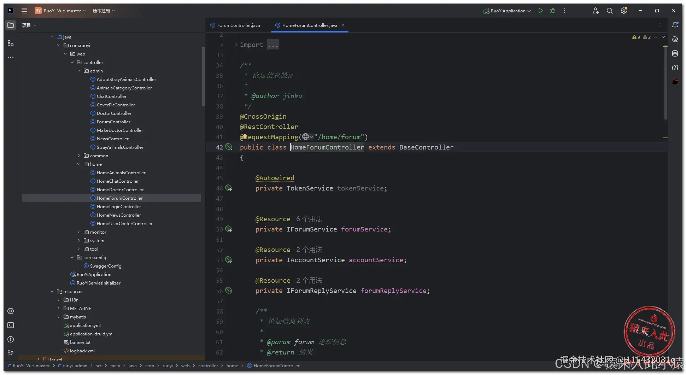Open the Search Everywhere magnifier icon
The width and height of the screenshot is (686, 375).
610,11
